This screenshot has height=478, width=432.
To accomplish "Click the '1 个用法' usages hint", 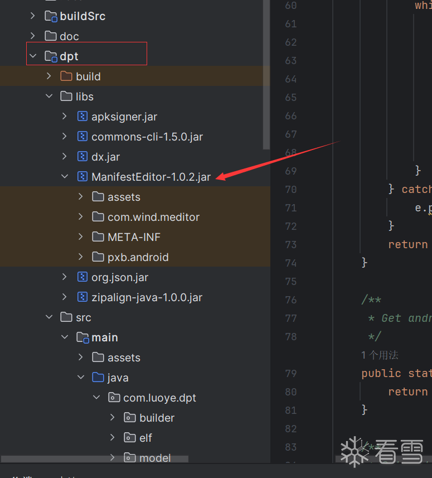I will (x=380, y=355).
